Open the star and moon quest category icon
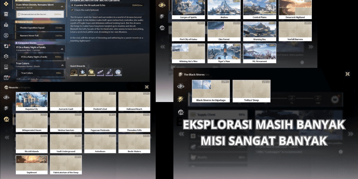This screenshot has height=179, width=358. (6, 46)
